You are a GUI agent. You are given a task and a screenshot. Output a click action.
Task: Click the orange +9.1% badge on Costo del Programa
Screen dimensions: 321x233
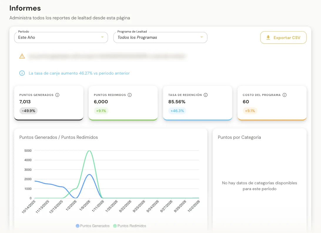(250, 111)
